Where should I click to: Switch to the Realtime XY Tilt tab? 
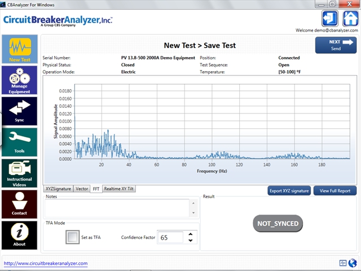coord(119,189)
